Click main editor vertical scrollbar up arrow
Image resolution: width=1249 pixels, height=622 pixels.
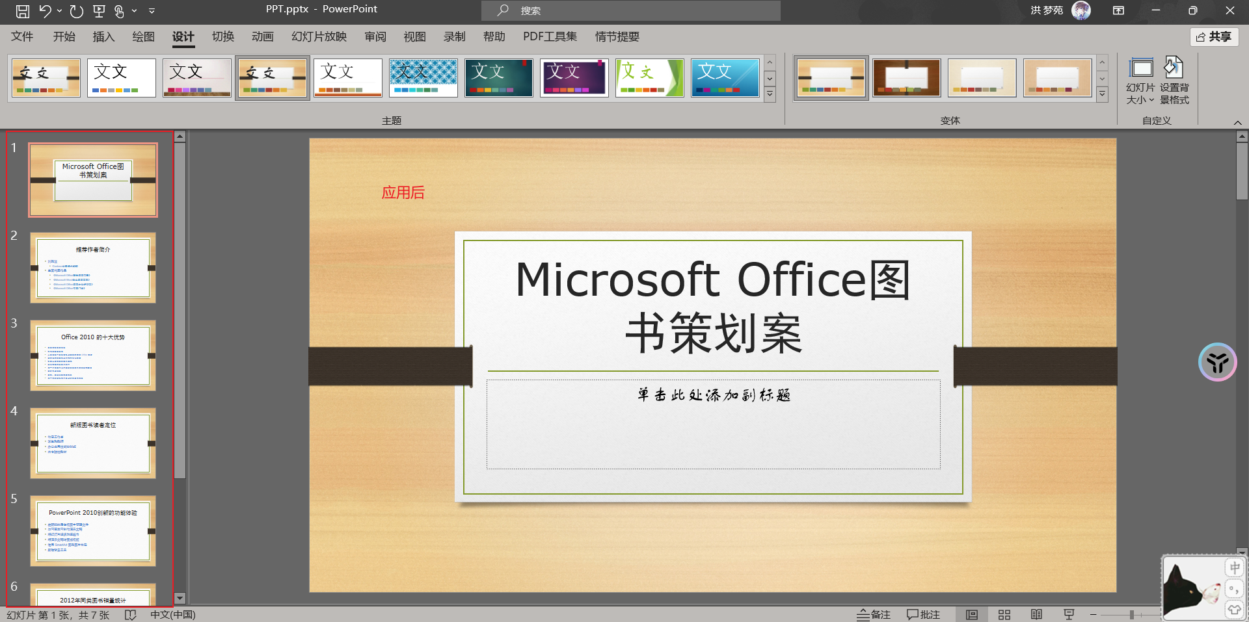pyautogui.click(x=1242, y=136)
